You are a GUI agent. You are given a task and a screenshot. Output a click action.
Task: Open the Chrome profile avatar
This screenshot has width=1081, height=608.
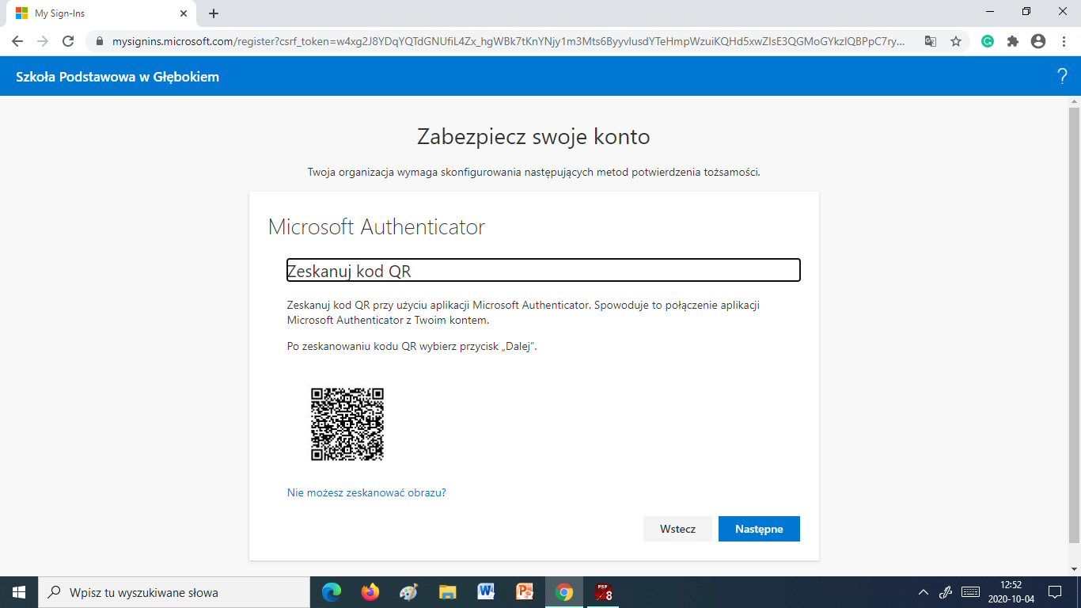pos(1038,41)
